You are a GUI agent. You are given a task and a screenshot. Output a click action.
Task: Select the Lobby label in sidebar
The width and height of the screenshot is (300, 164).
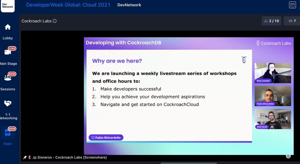pyautogui.click(x=8, y=38)
